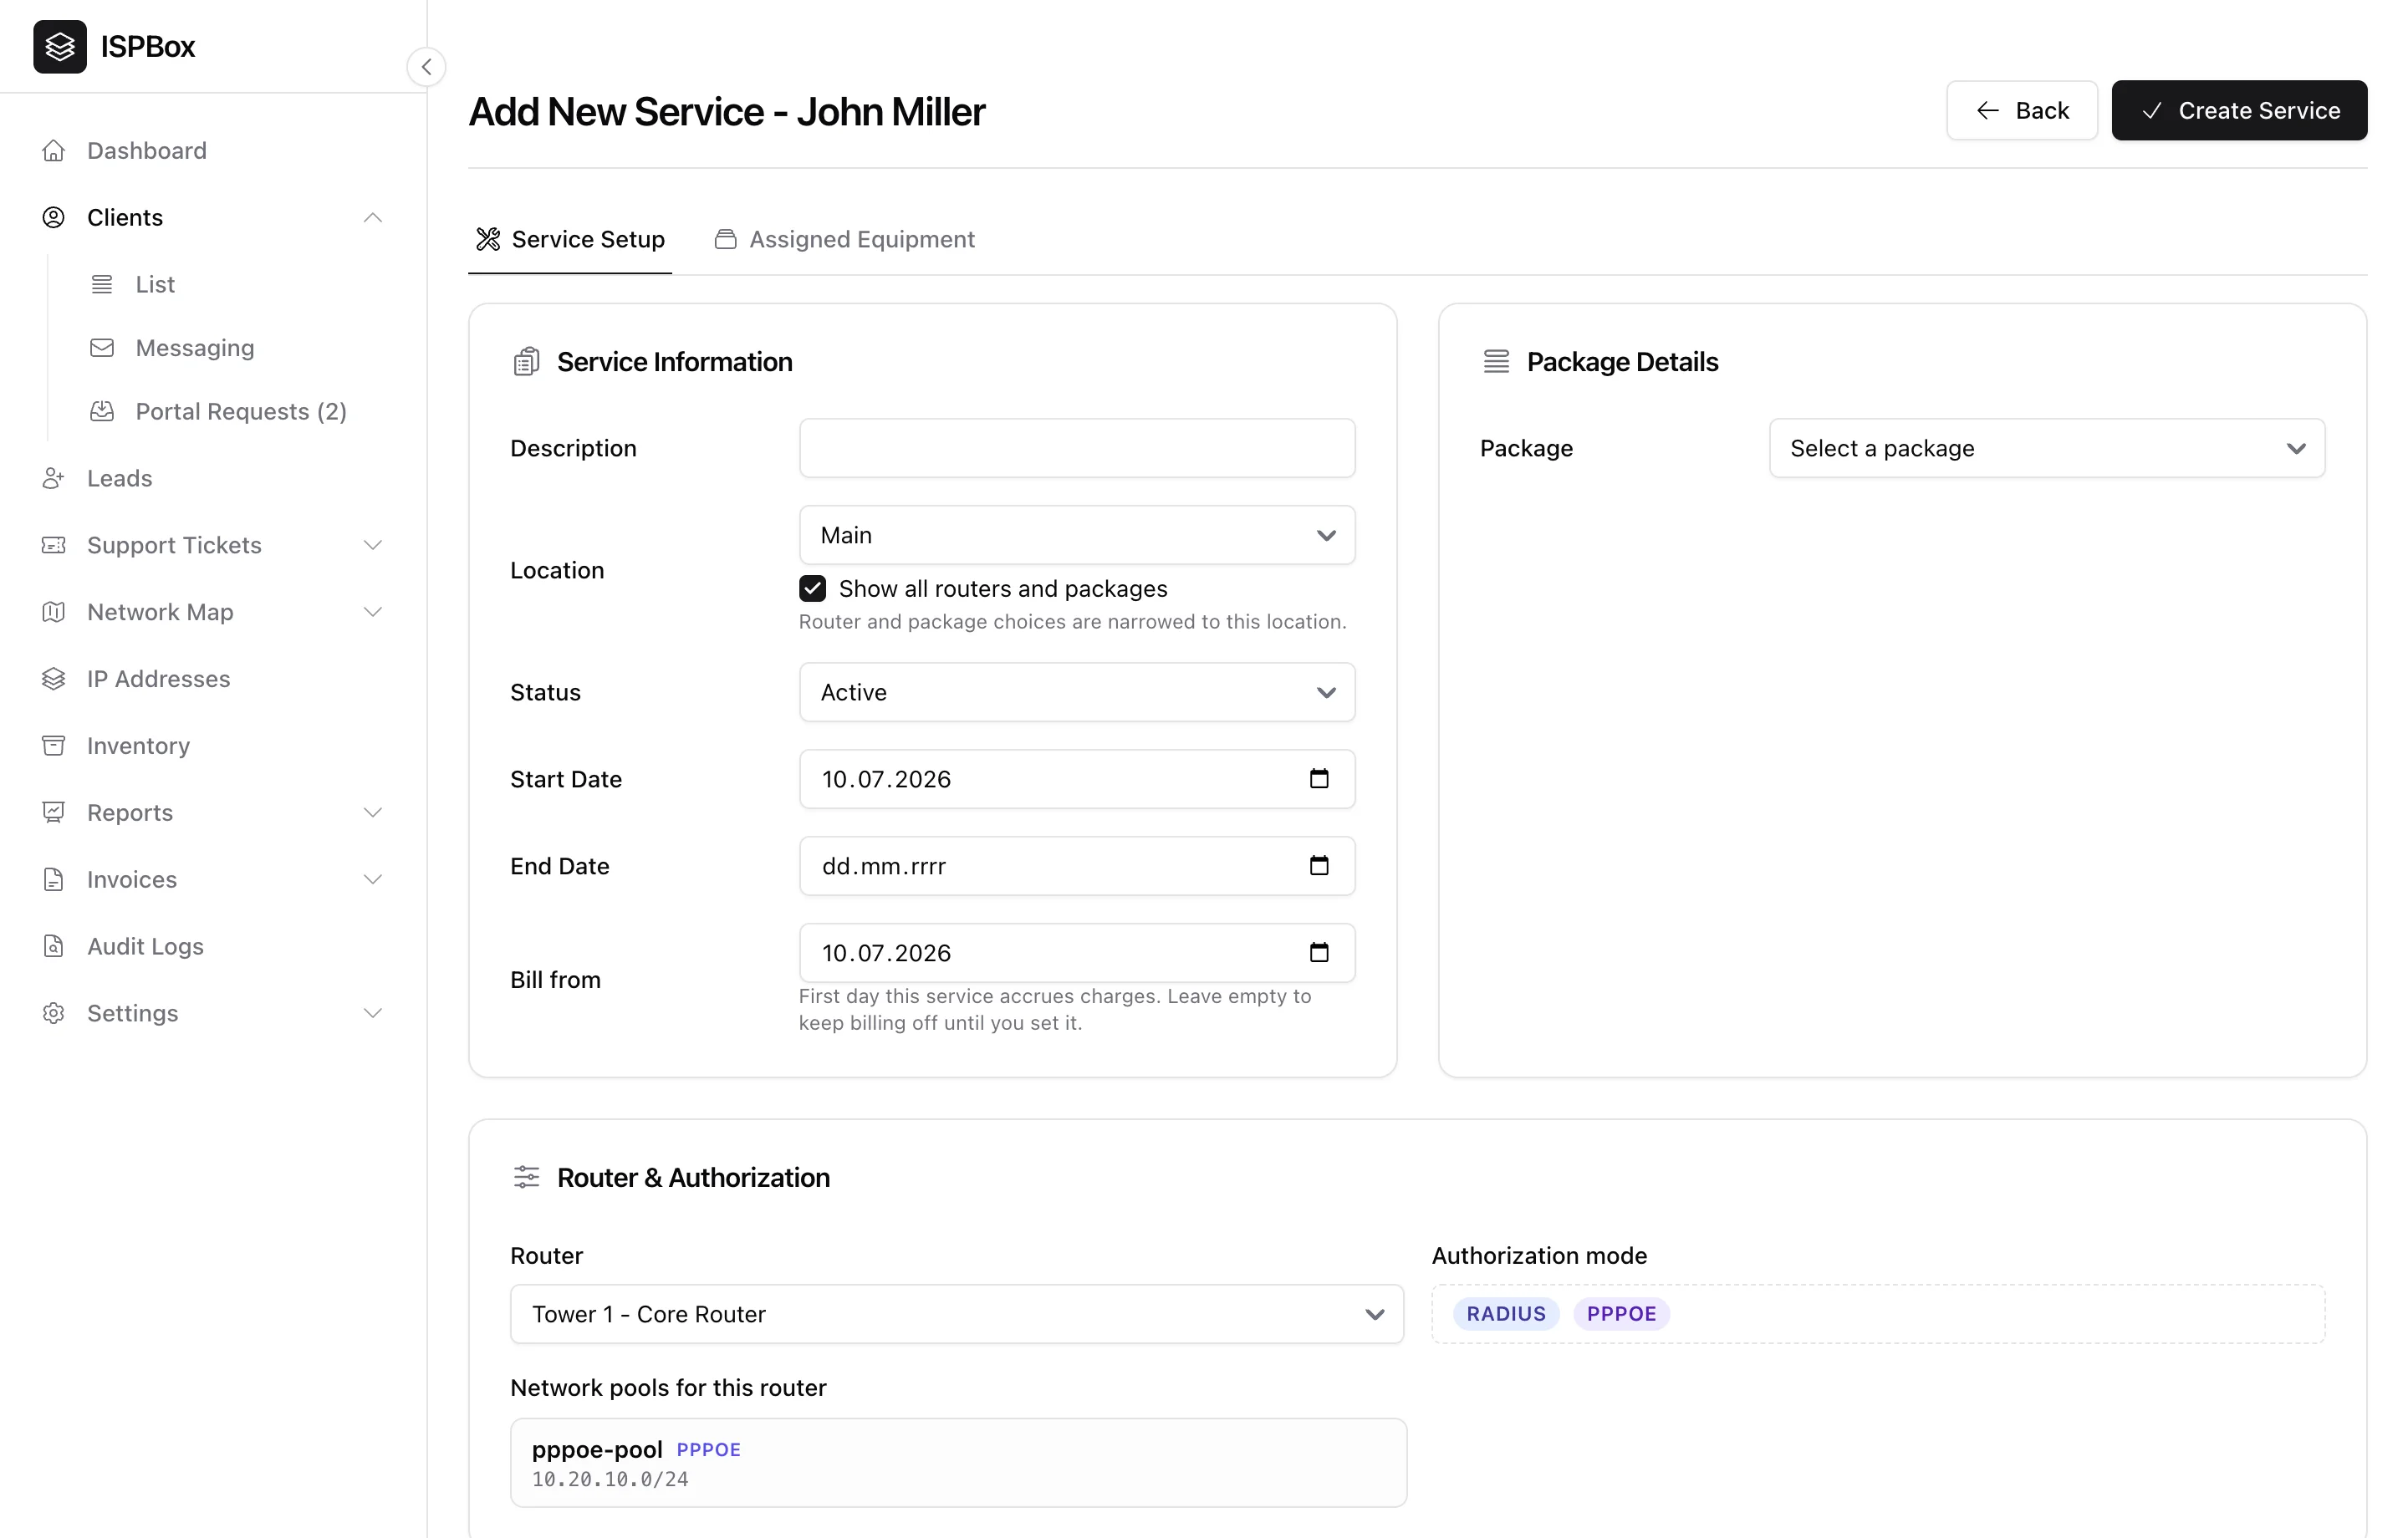Viewport: 2408px width, 1538px height.
Task: Switch to the Assigned Equipment tab
Action: click(x=844, y=239)
